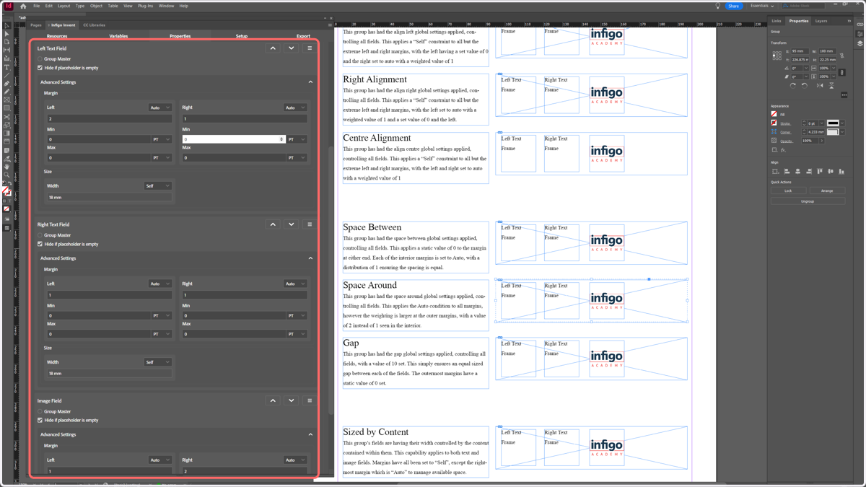Viewport: 866px width, 487px height.
Task: Open the Layers panel icon in the dock
Action: click(860, 43)
